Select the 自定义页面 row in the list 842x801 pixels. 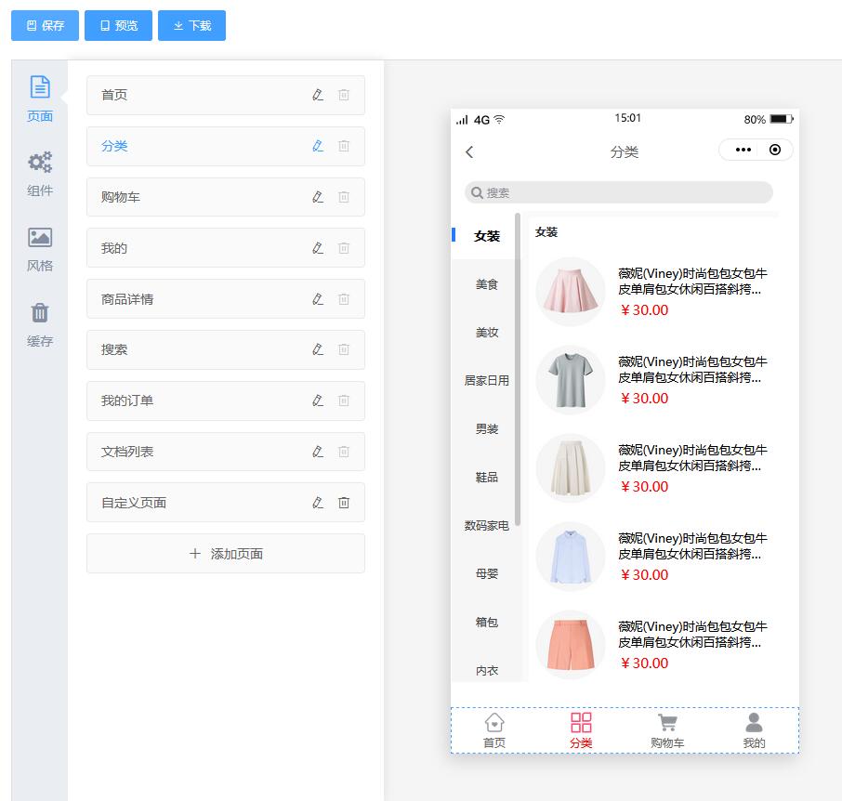[226, 503]
